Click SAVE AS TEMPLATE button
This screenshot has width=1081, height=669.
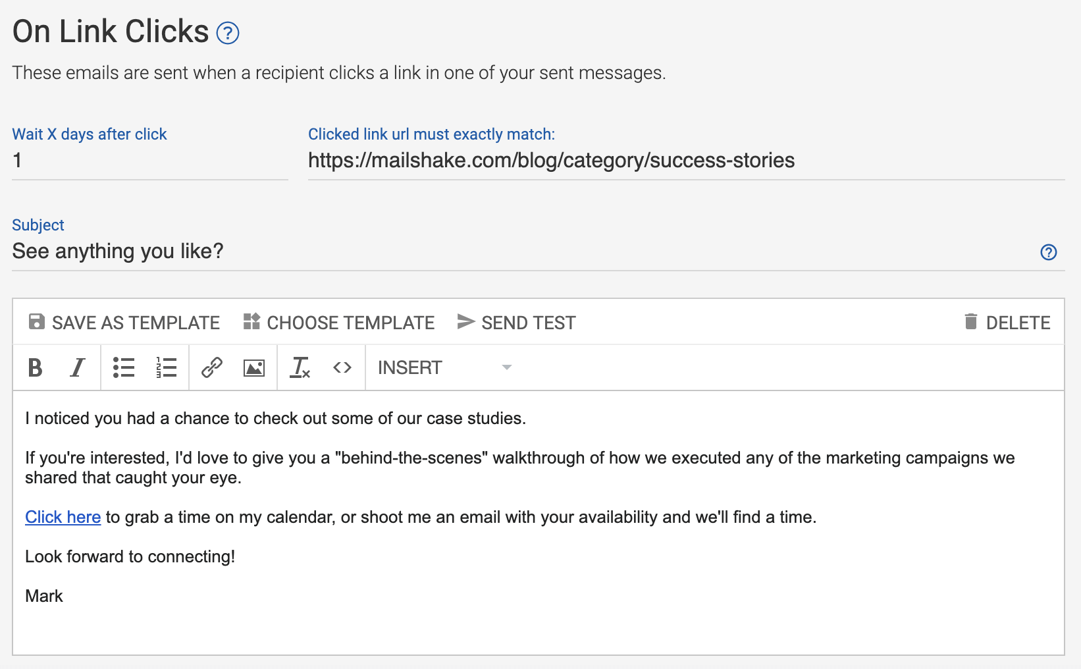pyautogui.click(x=124, y=323)
